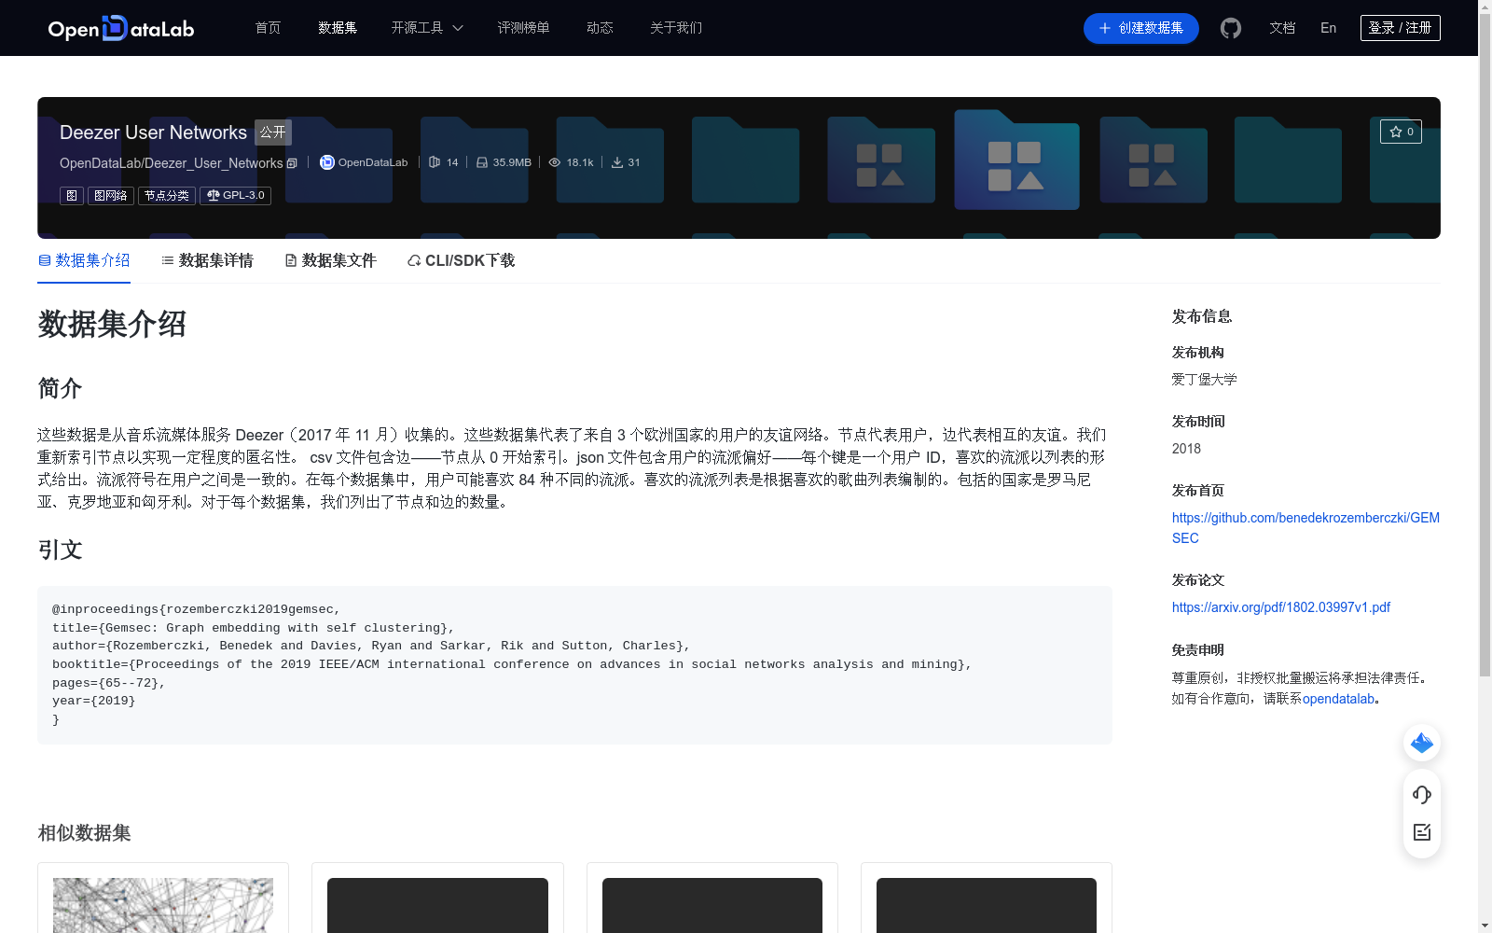Switch to CLI/SDK下载 tab
Screen dimensions: 1492x933
tap(461, 260)
